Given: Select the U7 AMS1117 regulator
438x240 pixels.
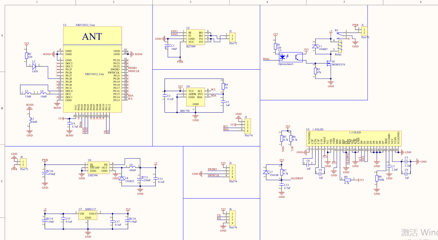Looking at the screenshot, I should pyautogui.click(x=88, y=215).
